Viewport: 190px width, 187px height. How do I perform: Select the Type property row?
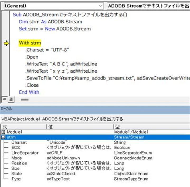95,179
